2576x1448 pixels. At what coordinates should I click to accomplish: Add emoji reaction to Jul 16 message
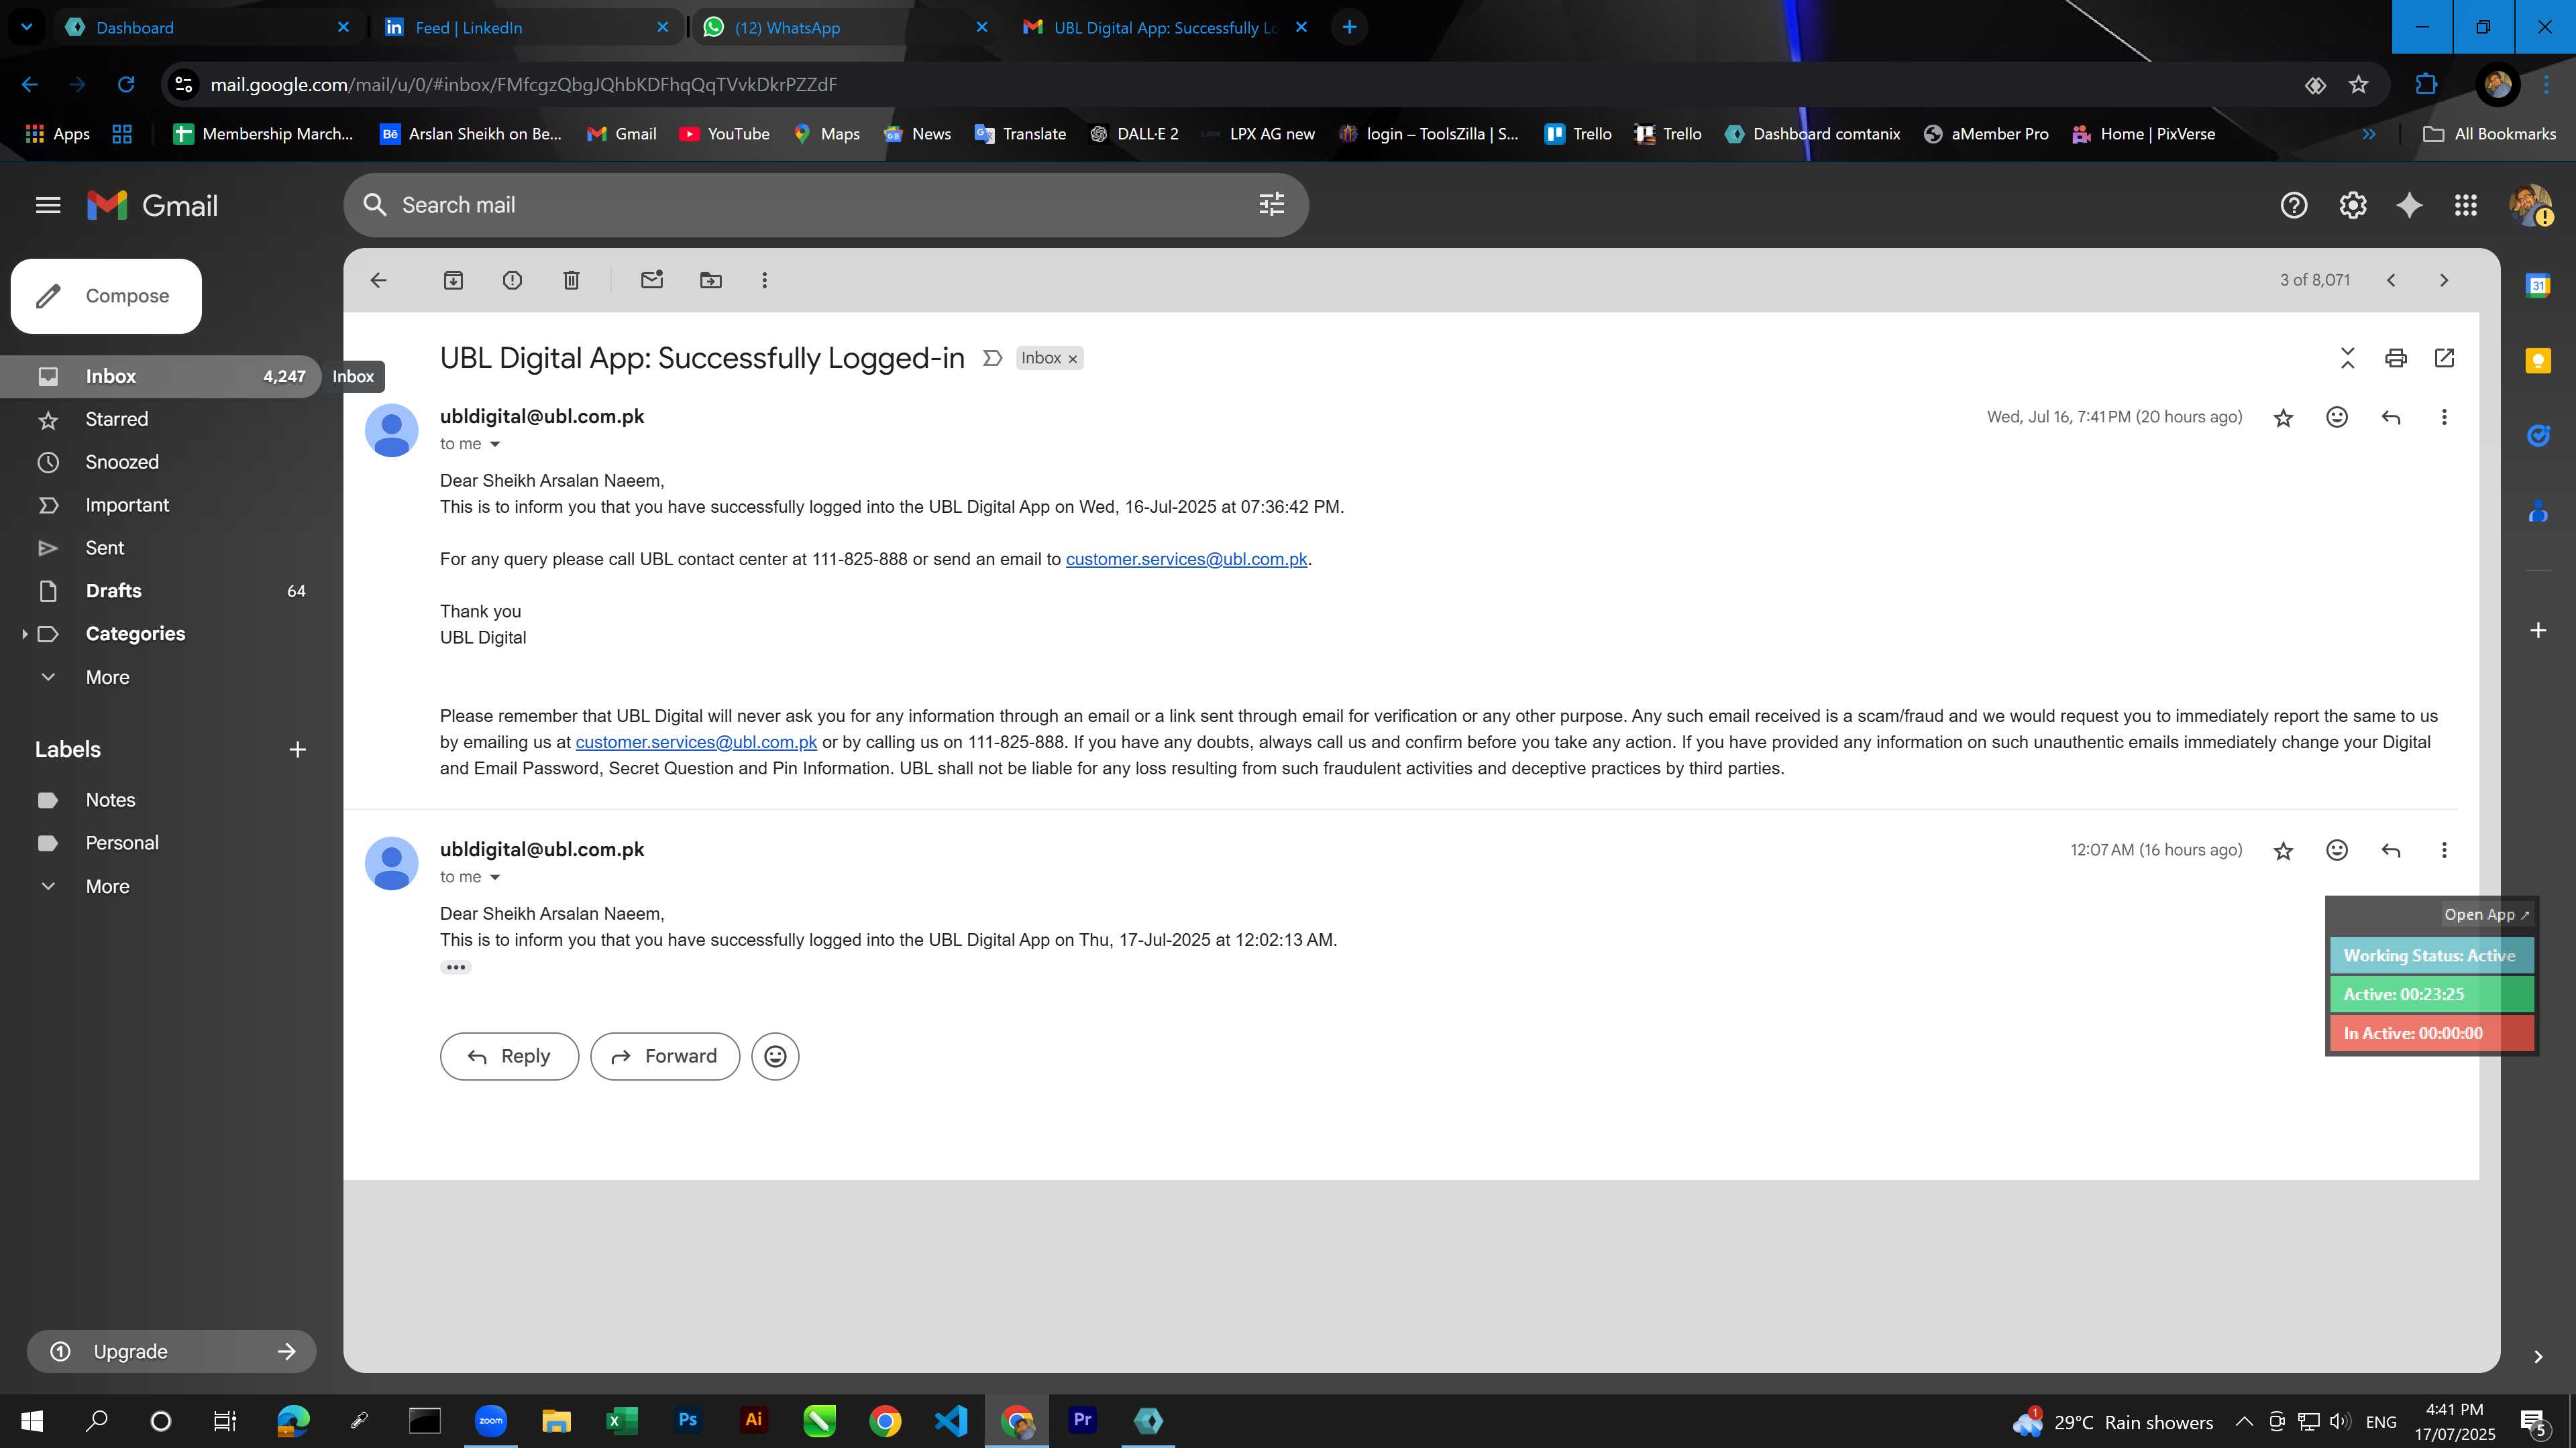point(2337,418)
